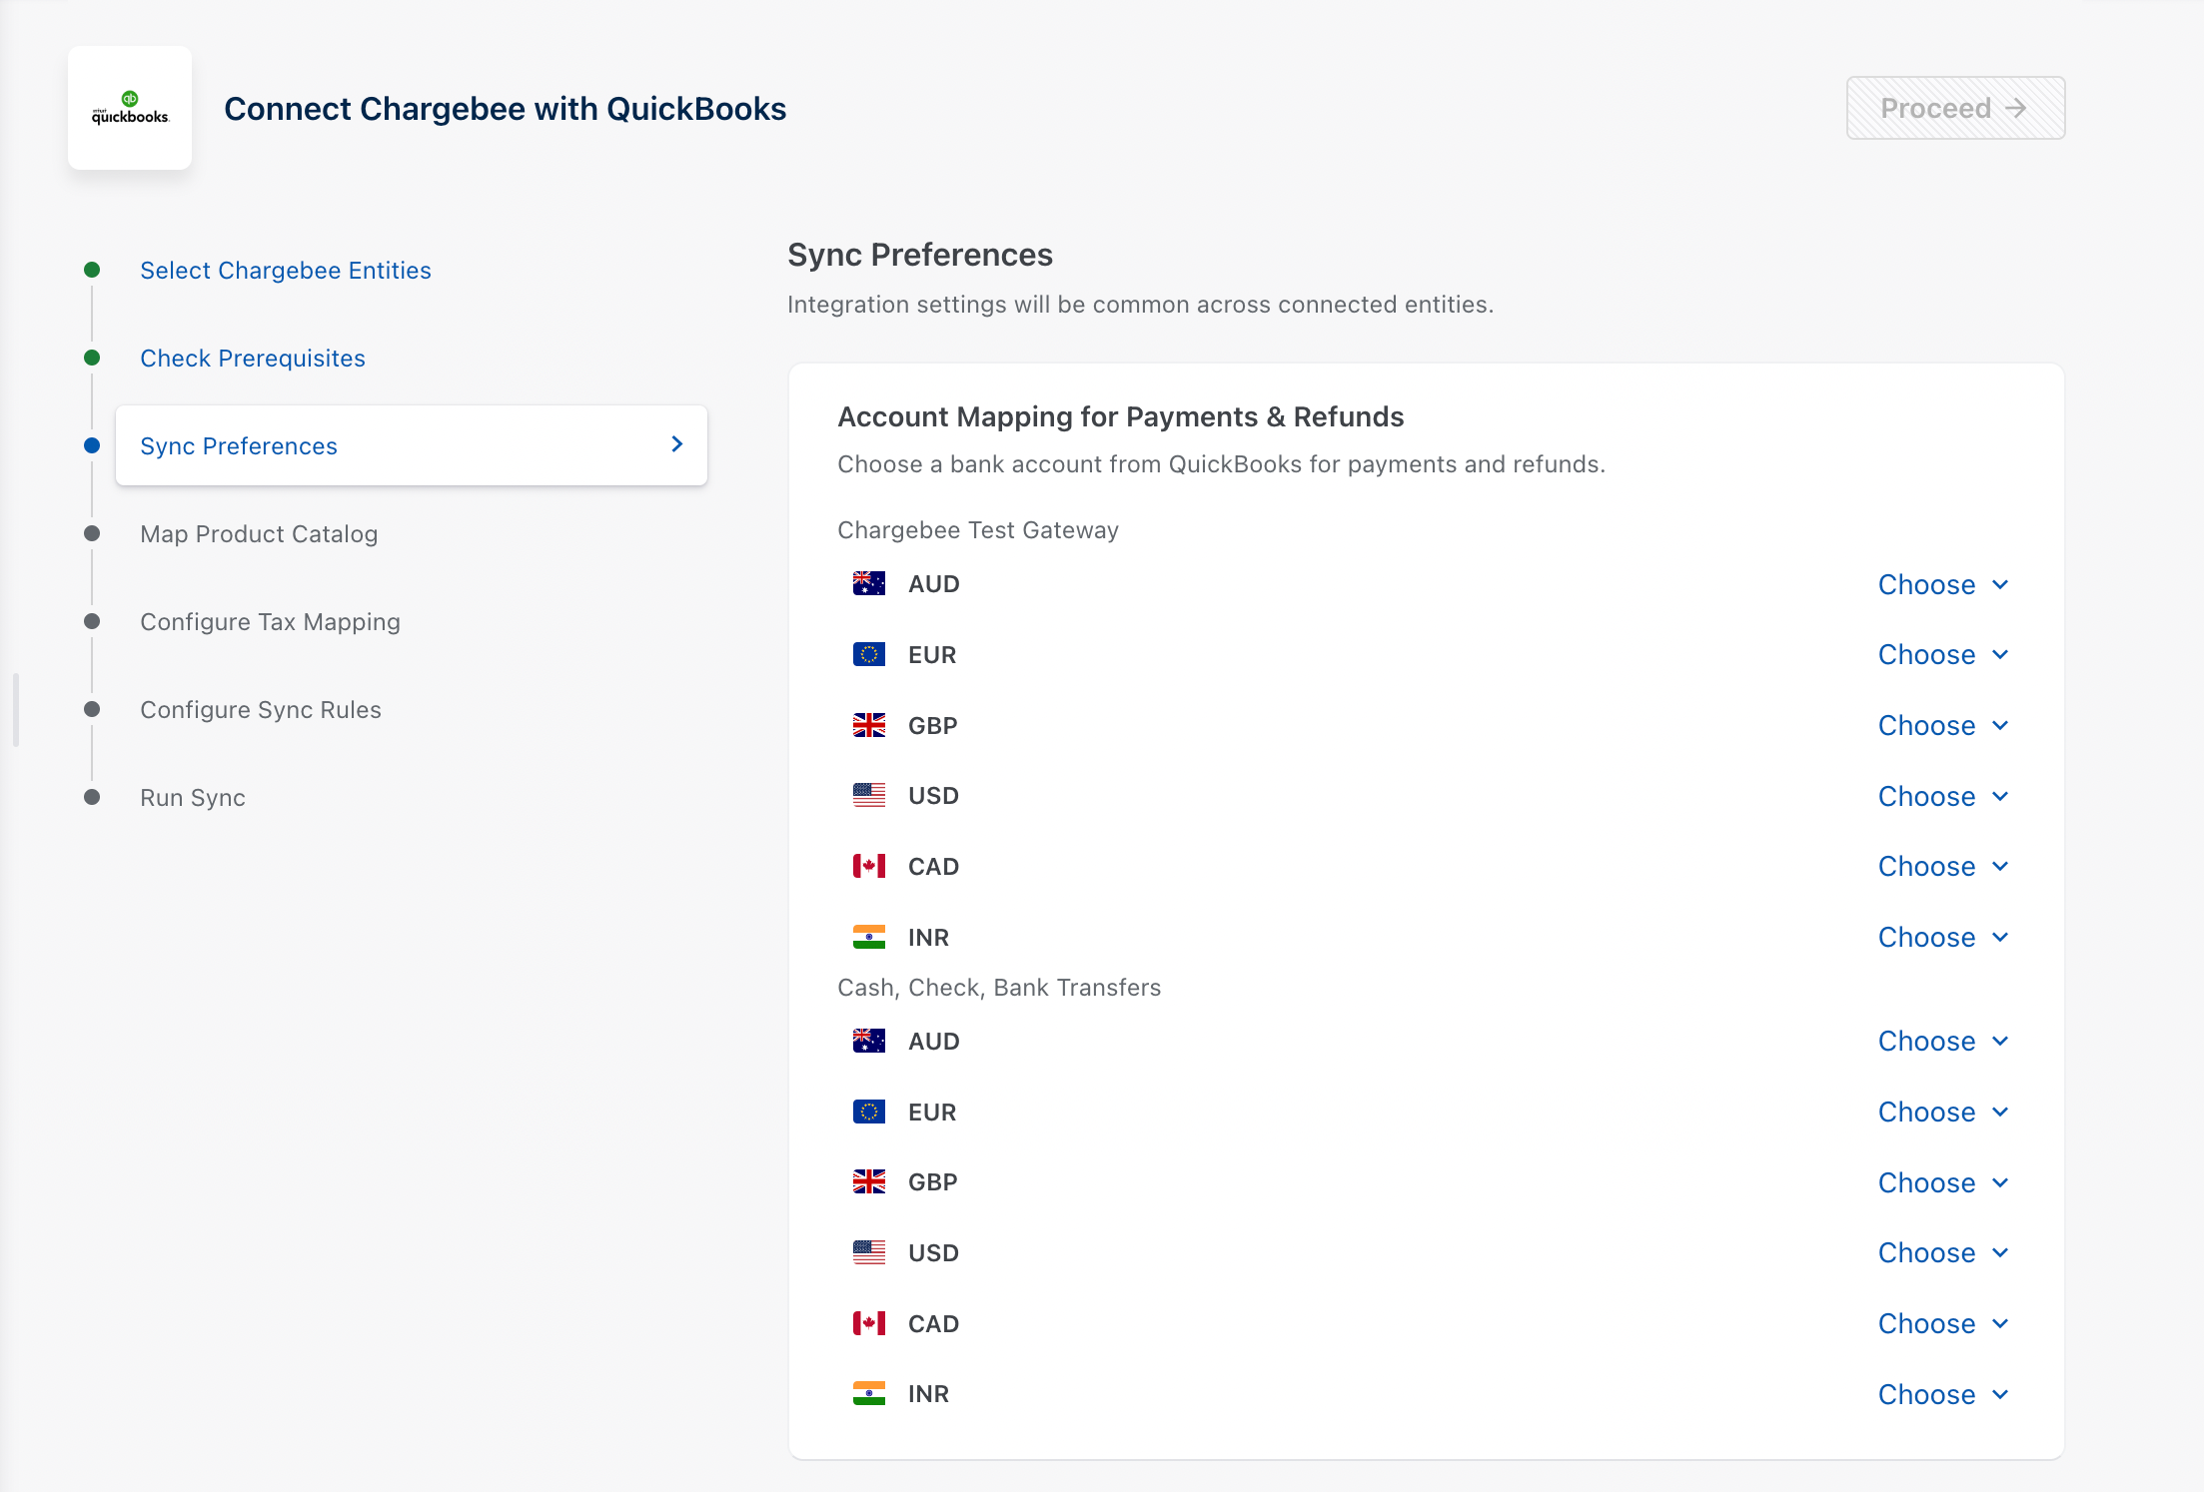
Task: Open the Check Prerequisites step
Action: 252,359
